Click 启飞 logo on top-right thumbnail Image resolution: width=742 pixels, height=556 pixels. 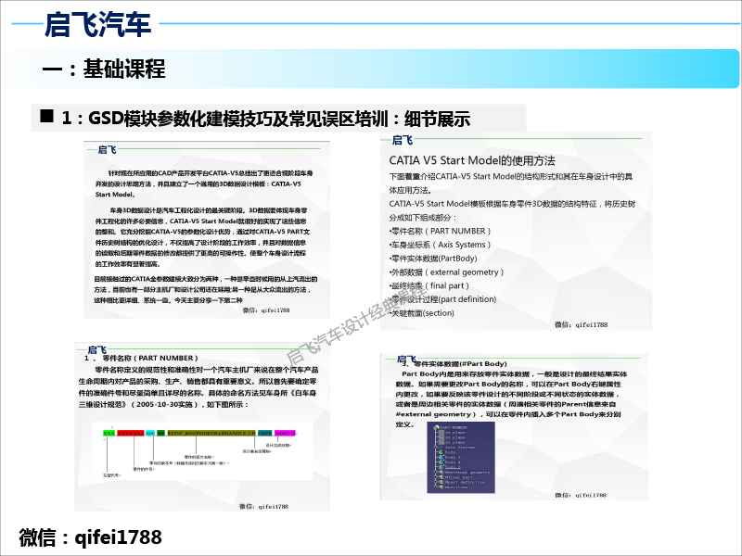(403, 140)
